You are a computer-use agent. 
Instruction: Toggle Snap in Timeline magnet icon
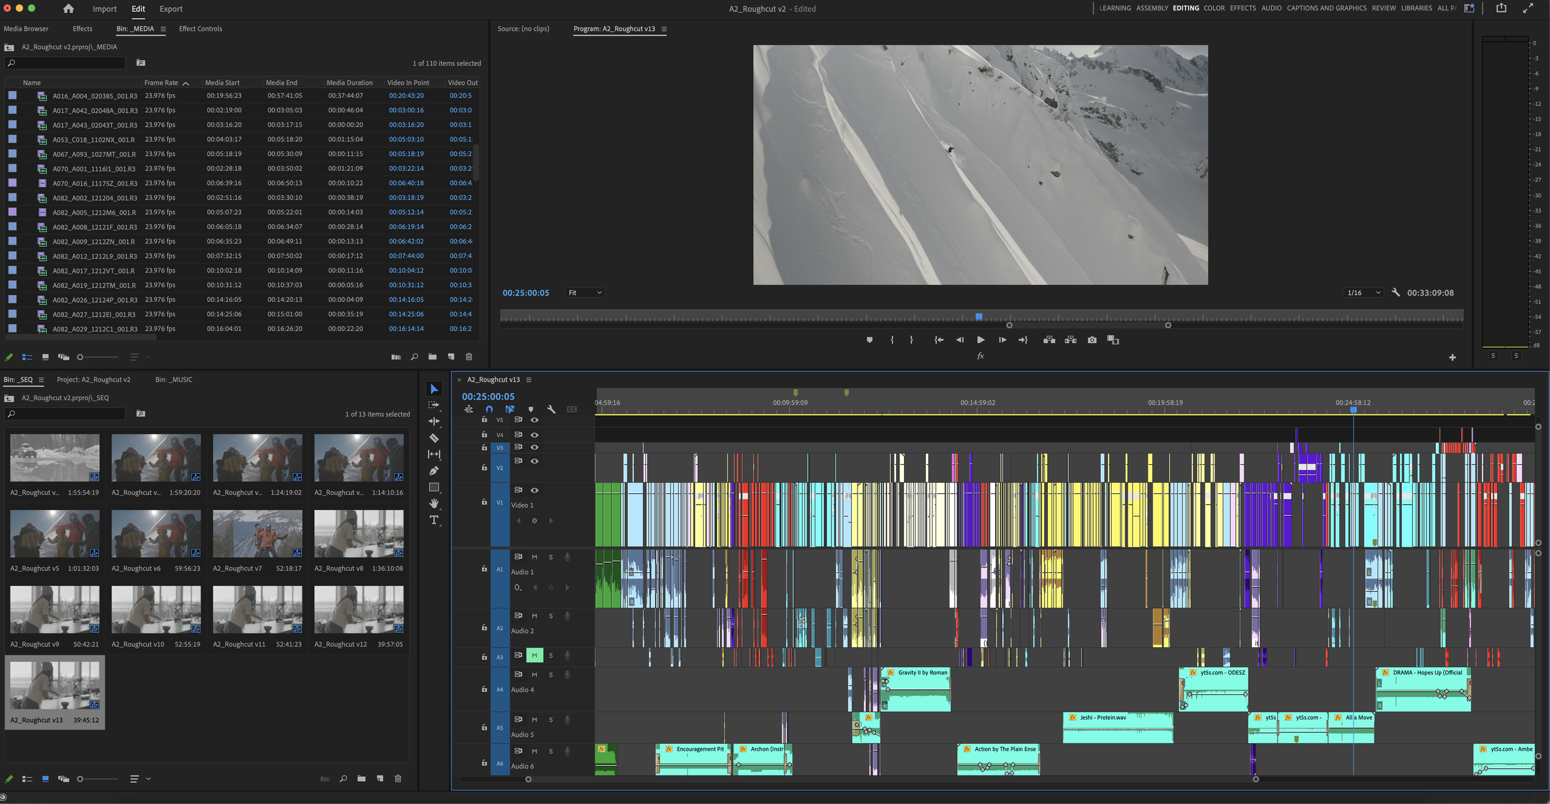coord(489,409)
